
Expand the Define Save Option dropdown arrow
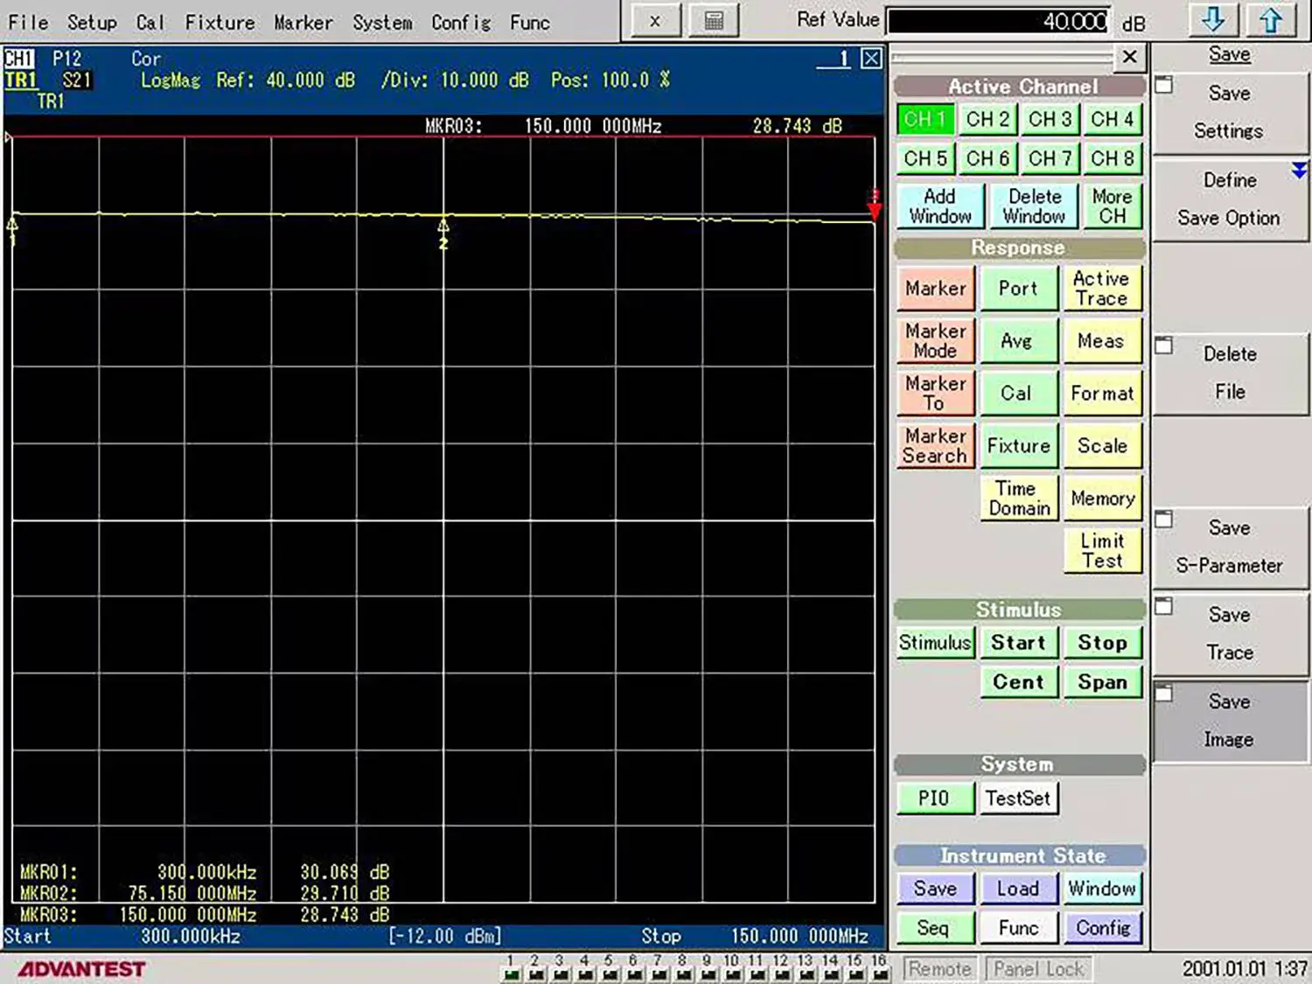(1299, 170)
